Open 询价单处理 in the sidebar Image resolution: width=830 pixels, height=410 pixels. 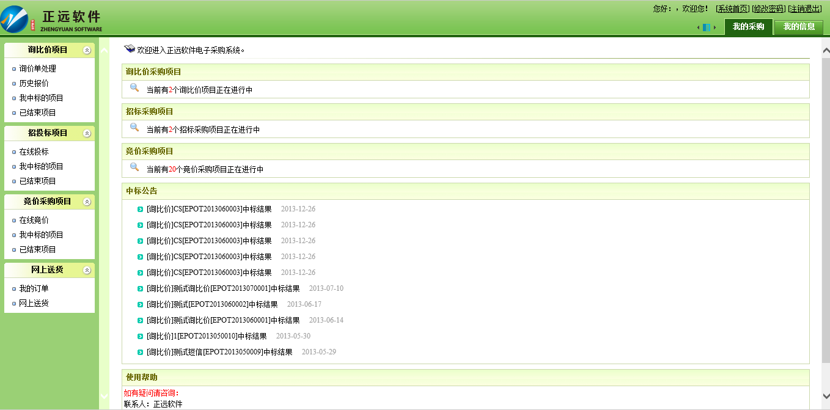tap(37, 68)
